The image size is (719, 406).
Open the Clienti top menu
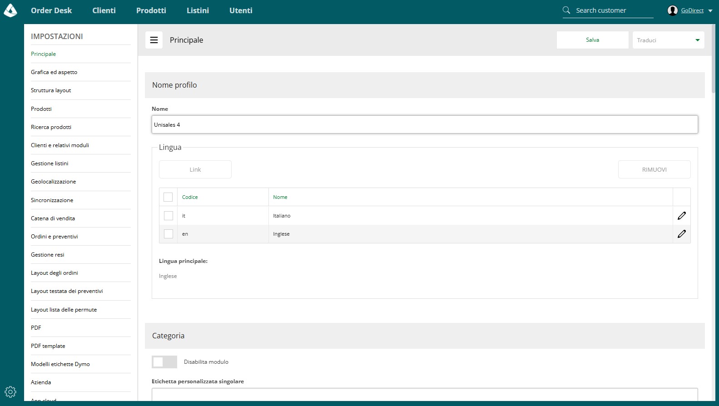click(104, 10)
